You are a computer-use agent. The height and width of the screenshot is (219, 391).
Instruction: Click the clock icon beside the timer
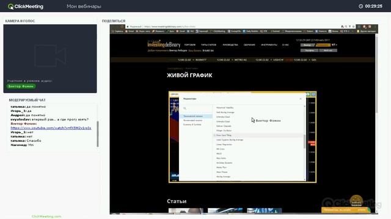tap(360, 6)
